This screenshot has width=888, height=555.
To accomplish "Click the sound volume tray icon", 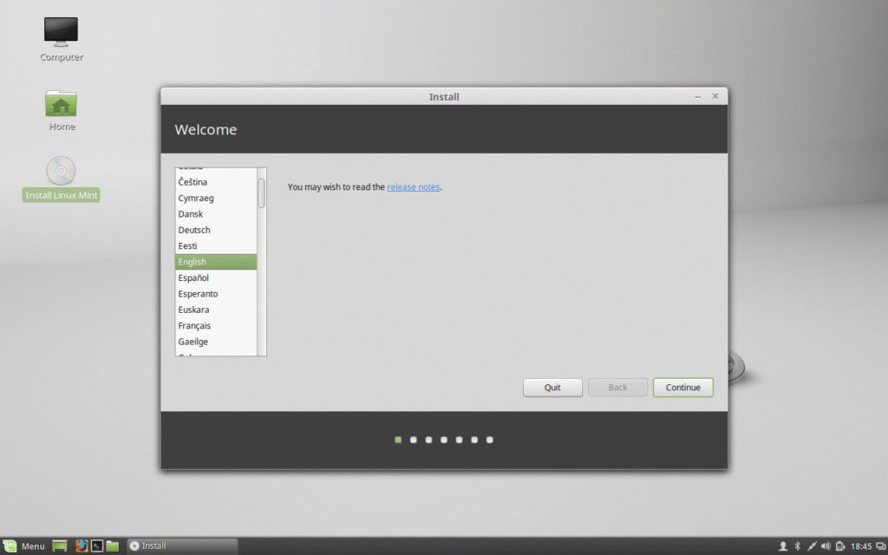I will (826, 545).
